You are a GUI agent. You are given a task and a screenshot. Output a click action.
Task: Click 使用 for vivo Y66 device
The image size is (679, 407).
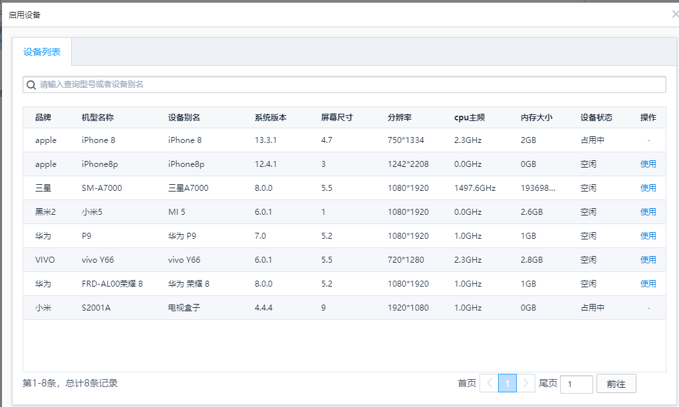pos(648,260)
